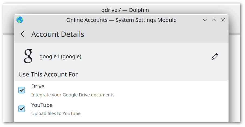Viewport: 245px width, 127px height.
Task: Close the Online Accounts settings window
Action: point(223,20)
